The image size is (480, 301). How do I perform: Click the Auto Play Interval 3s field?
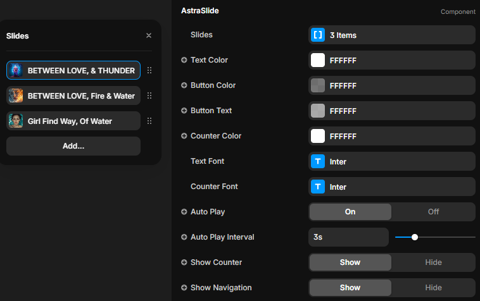click(x=348, y=237)
